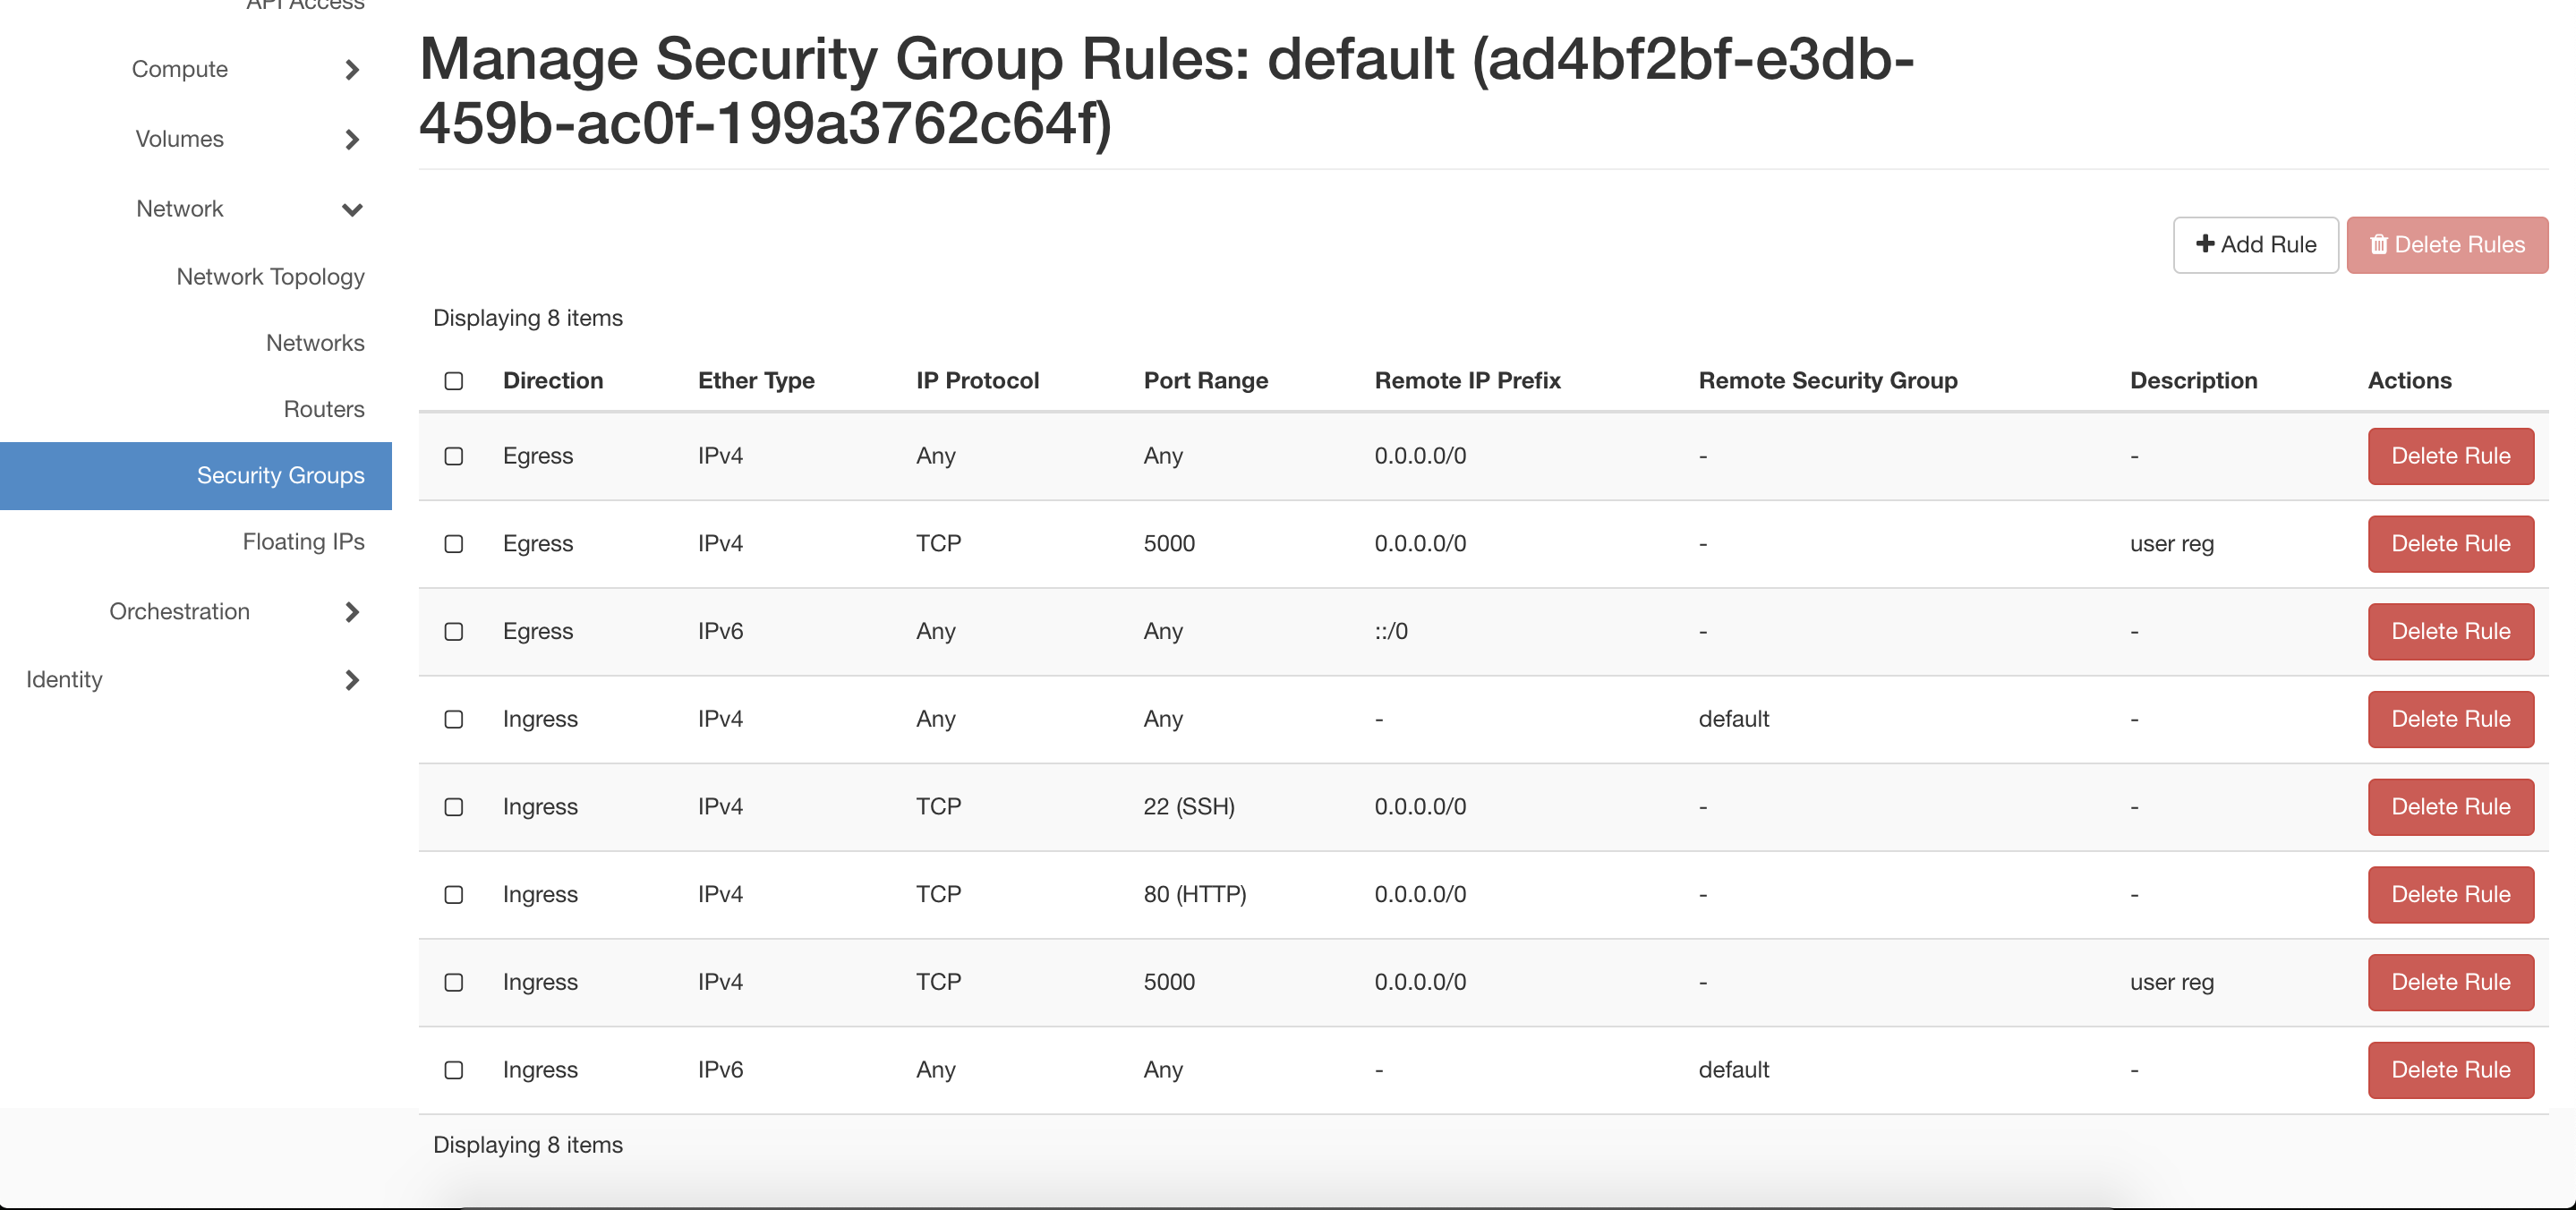The width and height of the screenshot is (2576, 1210).
Task: Select the Ingress 22 (SSH) rule checkbox
Action: pyautogui.click(x=454, y=807)
